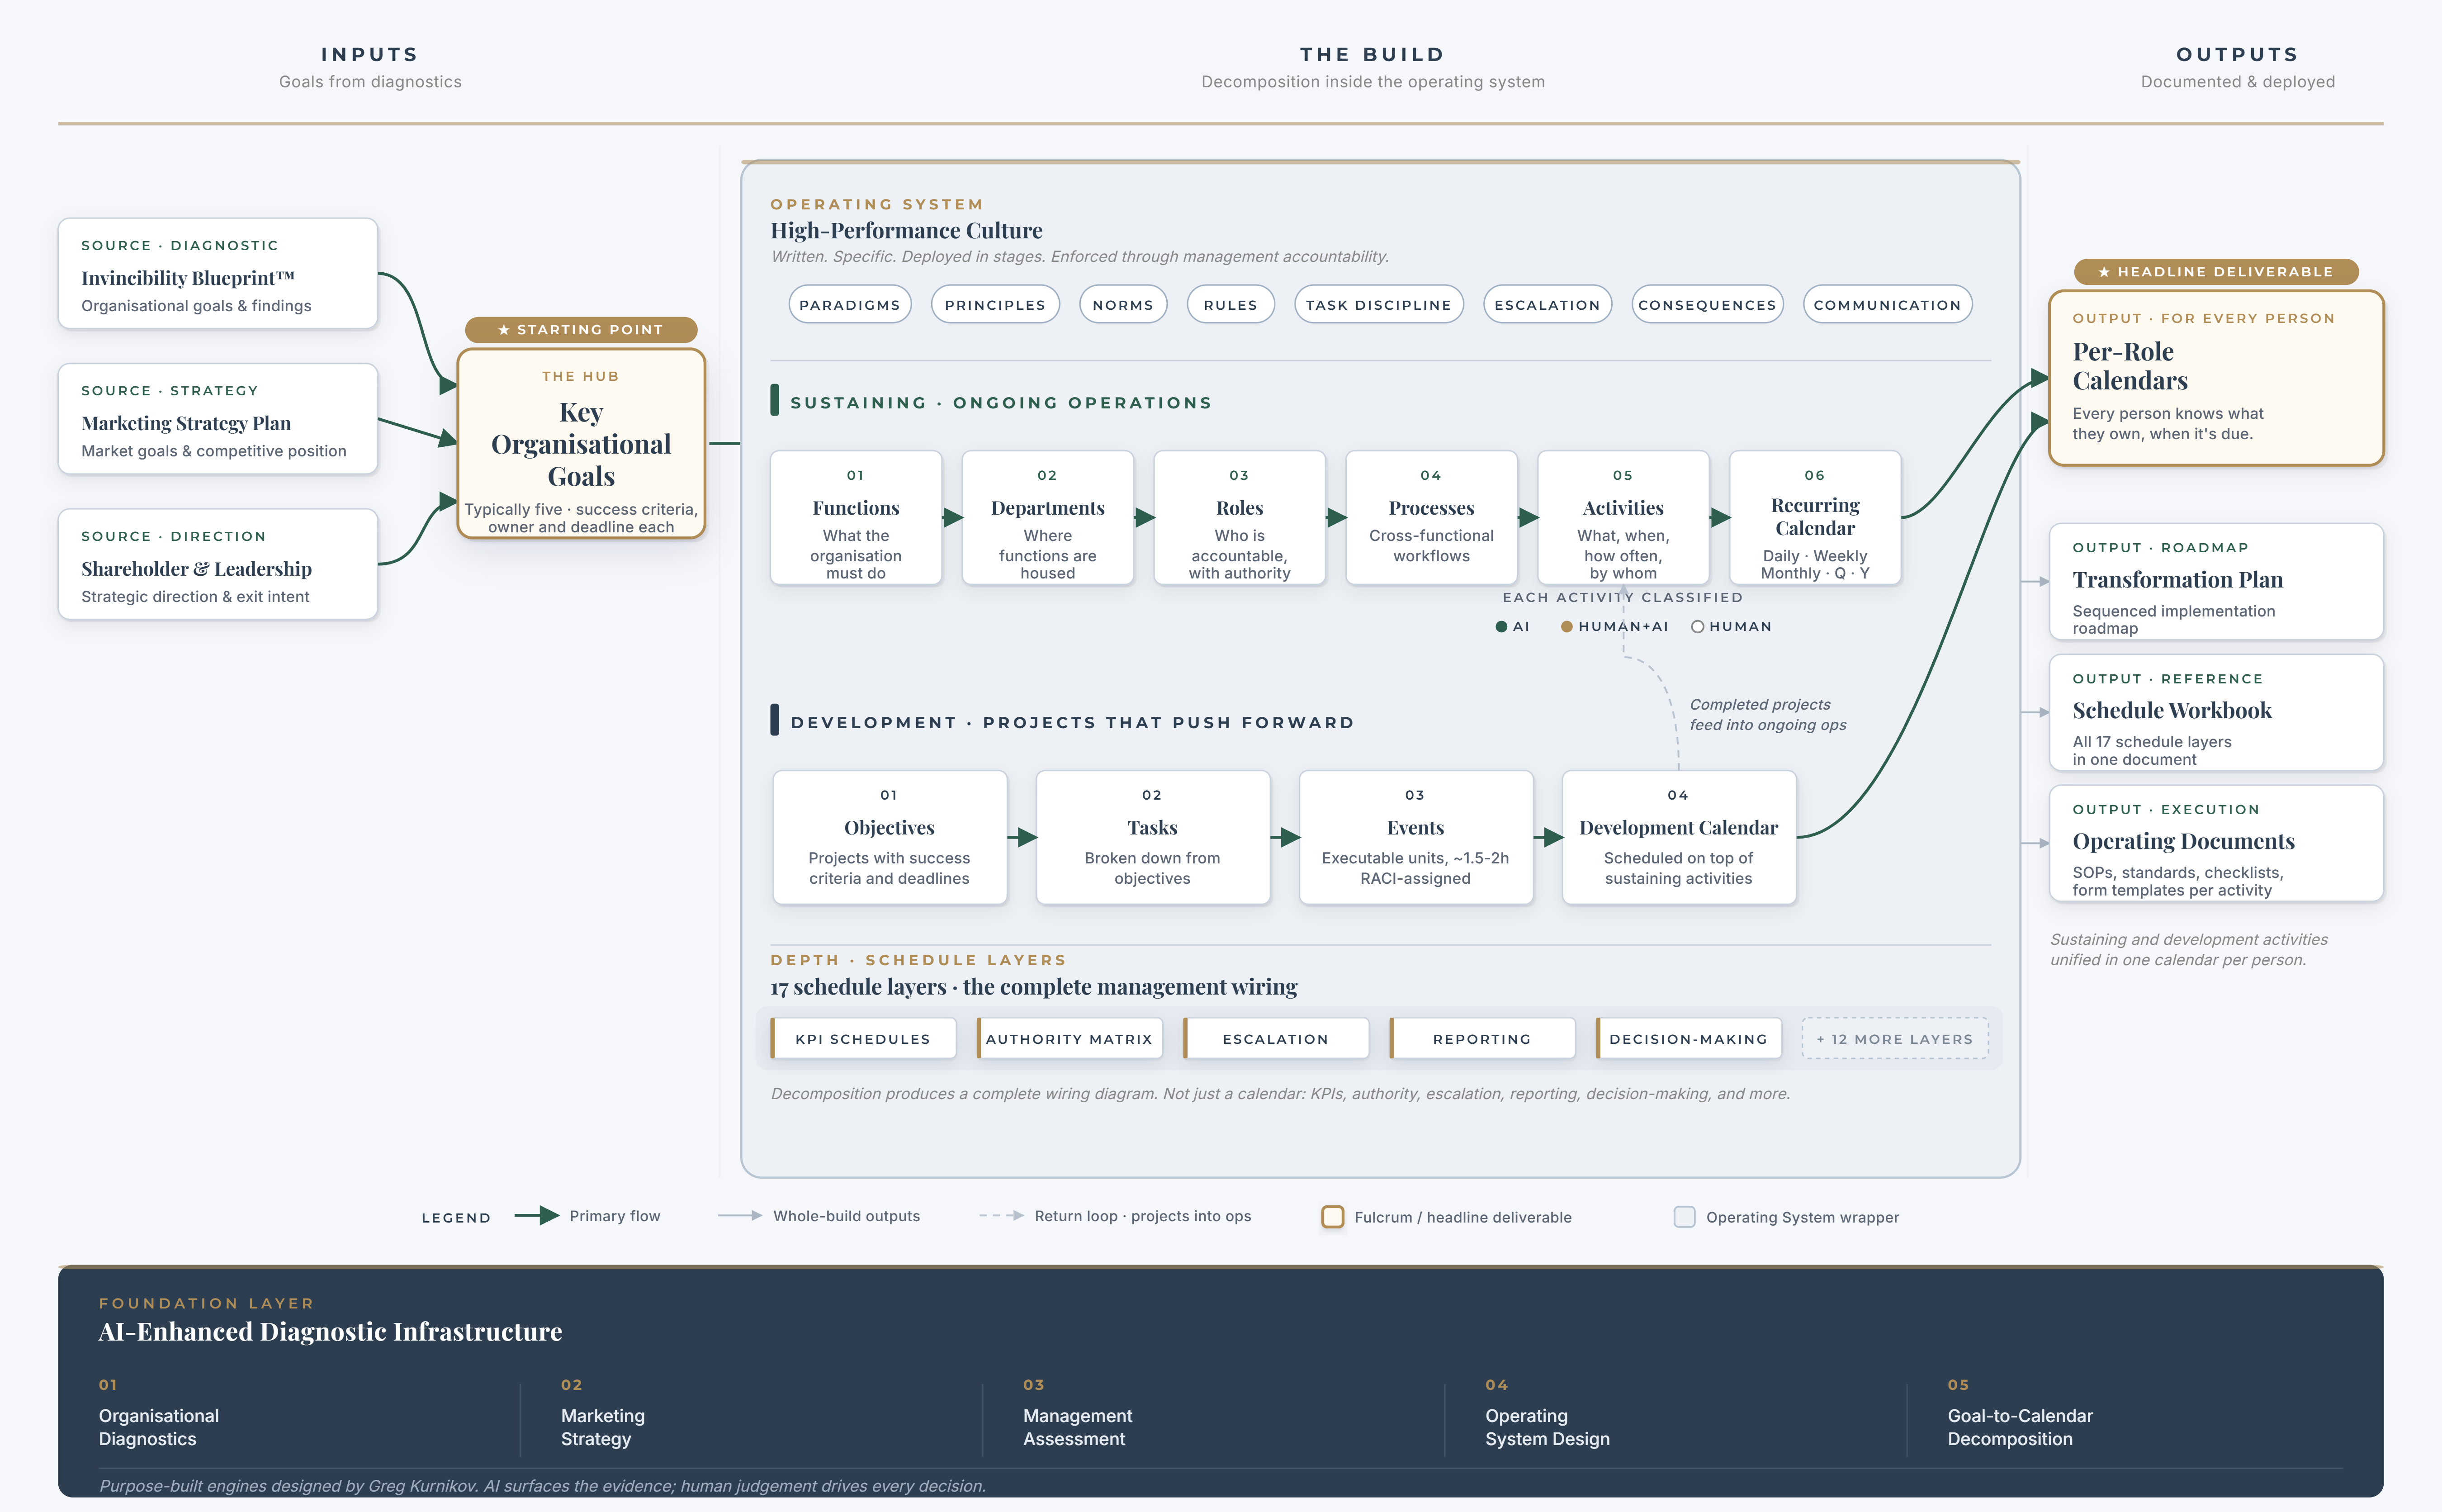2442x1512 pixels.
Task: Select the Recurring Calendar card
Action: click(1815, 518)
